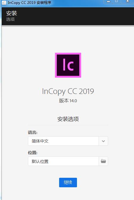The height and width of the screenshot is (200, 134).
Task: Click the installer icon in title bar
Action: click(4, 3)
